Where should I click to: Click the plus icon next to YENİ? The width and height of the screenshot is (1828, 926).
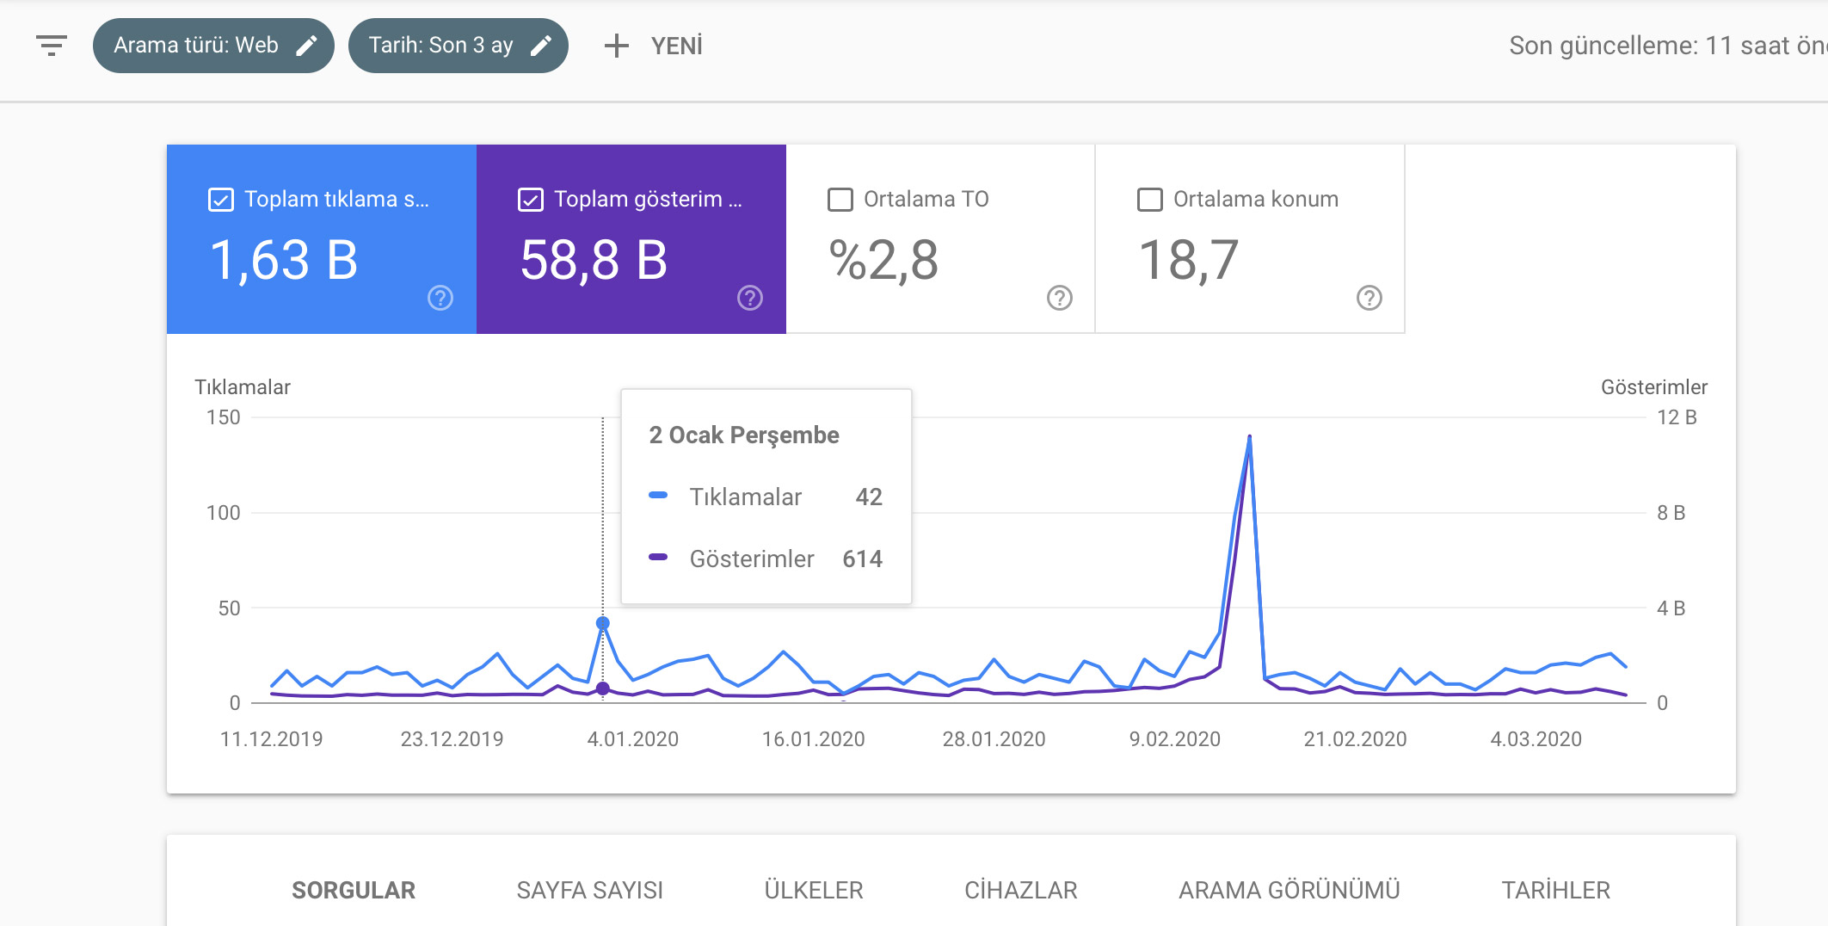[x=616, y=46]
